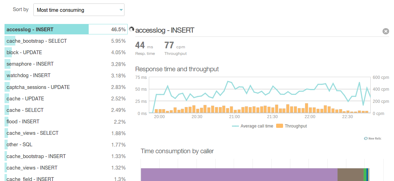The width and height of the screenshot is (394, 181).
Task: Click the dropdown arrow beside Most time consuming
Action: (x=121, y=10)
